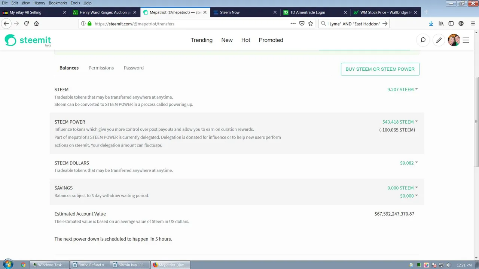479x269 pixels.
Task: Open Chrome from the taskbar
Action: coord(23,265)
